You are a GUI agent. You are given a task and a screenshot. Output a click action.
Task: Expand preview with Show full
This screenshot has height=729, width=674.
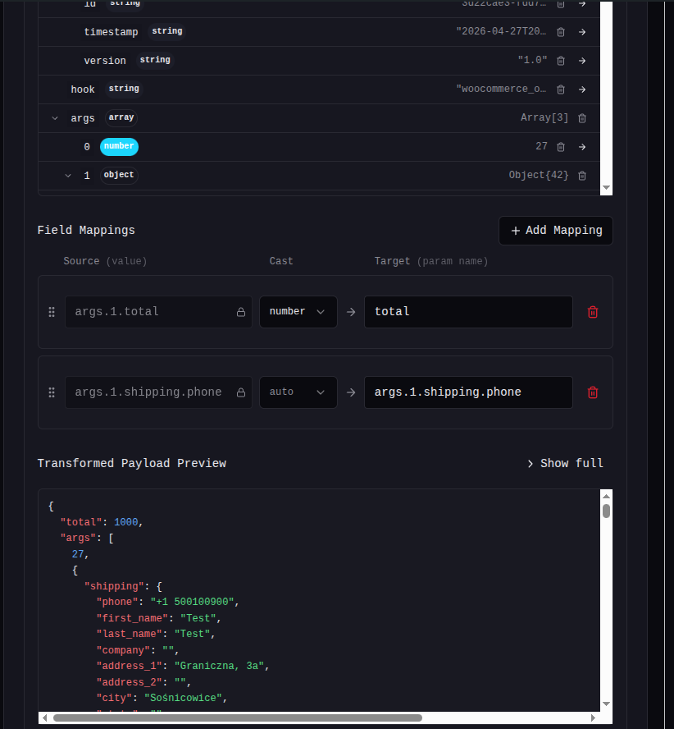(x=565, y=464)
